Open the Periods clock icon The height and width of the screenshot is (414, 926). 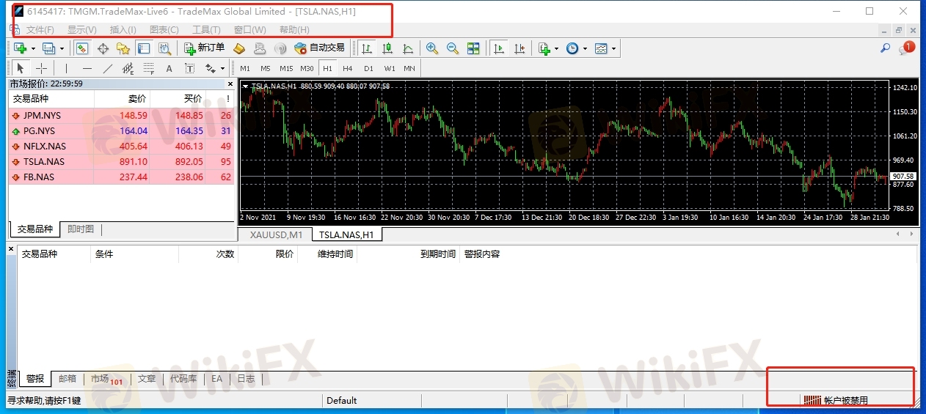pyautogui.click(x=572, y=48)
